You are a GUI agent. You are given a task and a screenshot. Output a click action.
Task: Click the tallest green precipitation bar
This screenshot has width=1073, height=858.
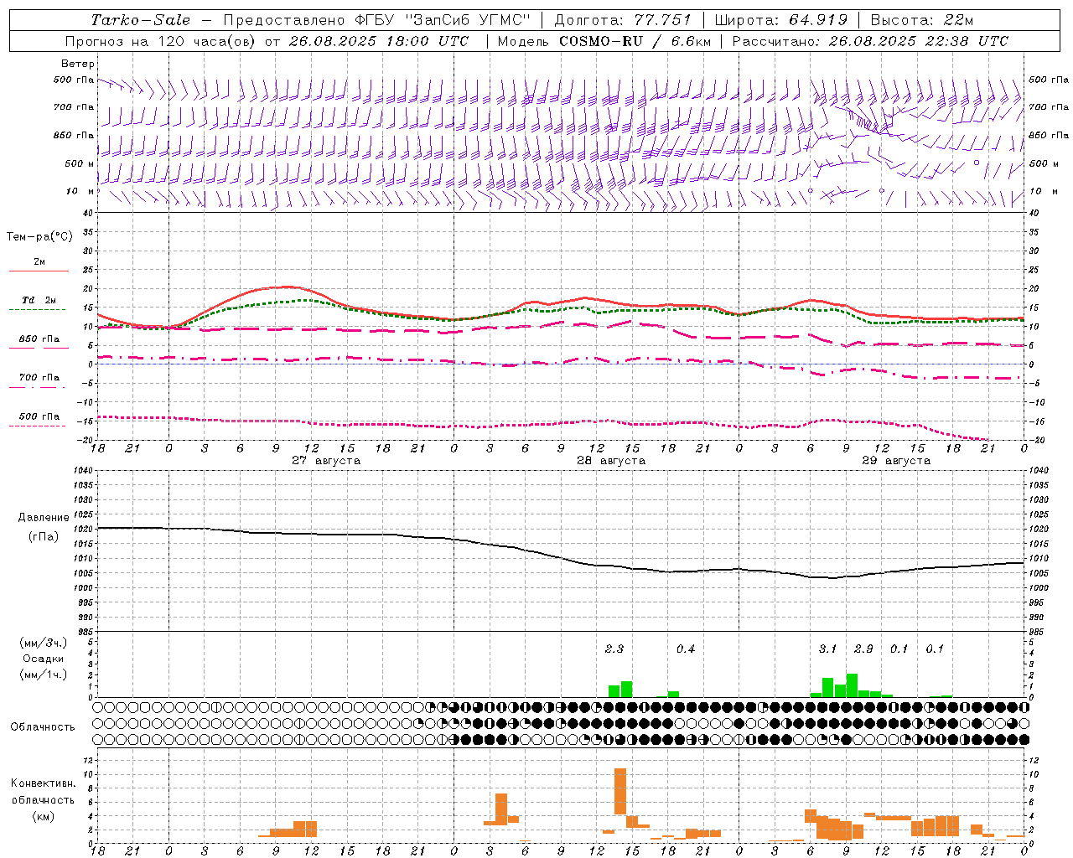(x=852, y=685)
